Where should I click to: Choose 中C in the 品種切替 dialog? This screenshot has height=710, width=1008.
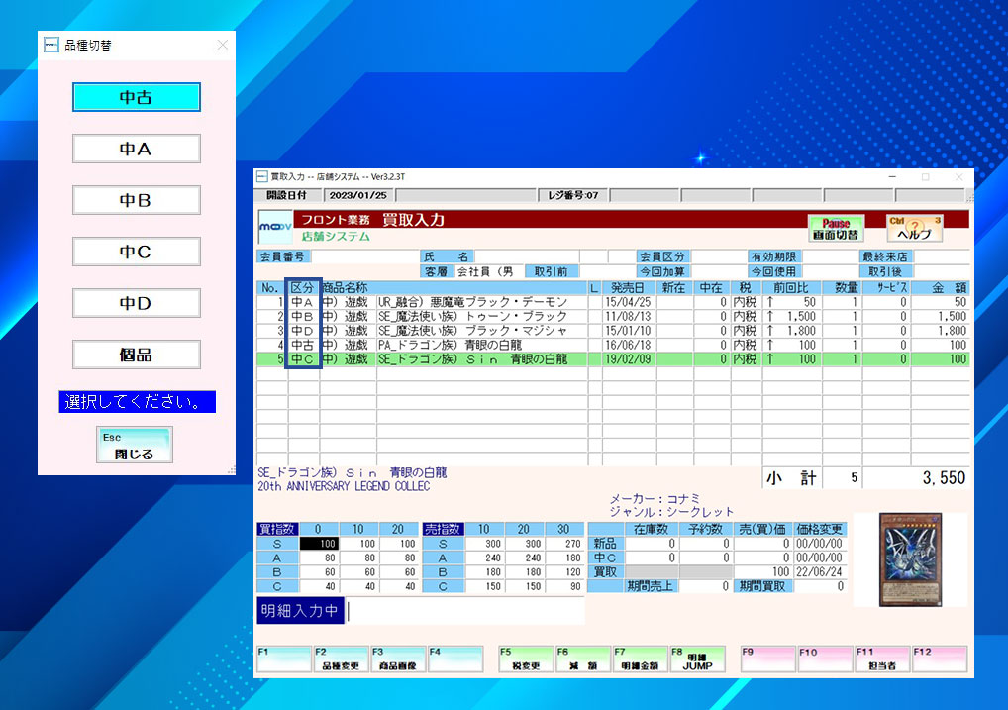[x=137, y=252]
